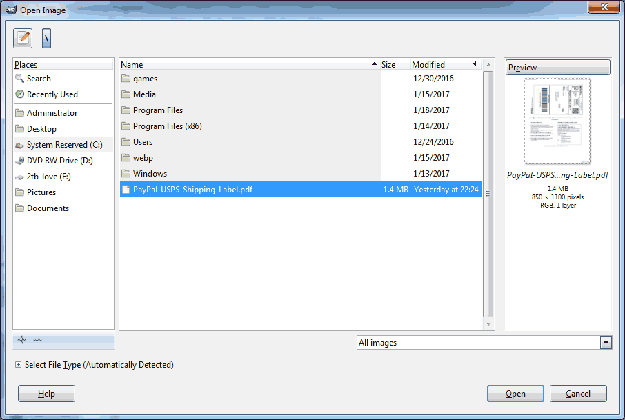Open the All images filter dropdown
Viewport: 625px width, 420px height.
tap(484, 343)
